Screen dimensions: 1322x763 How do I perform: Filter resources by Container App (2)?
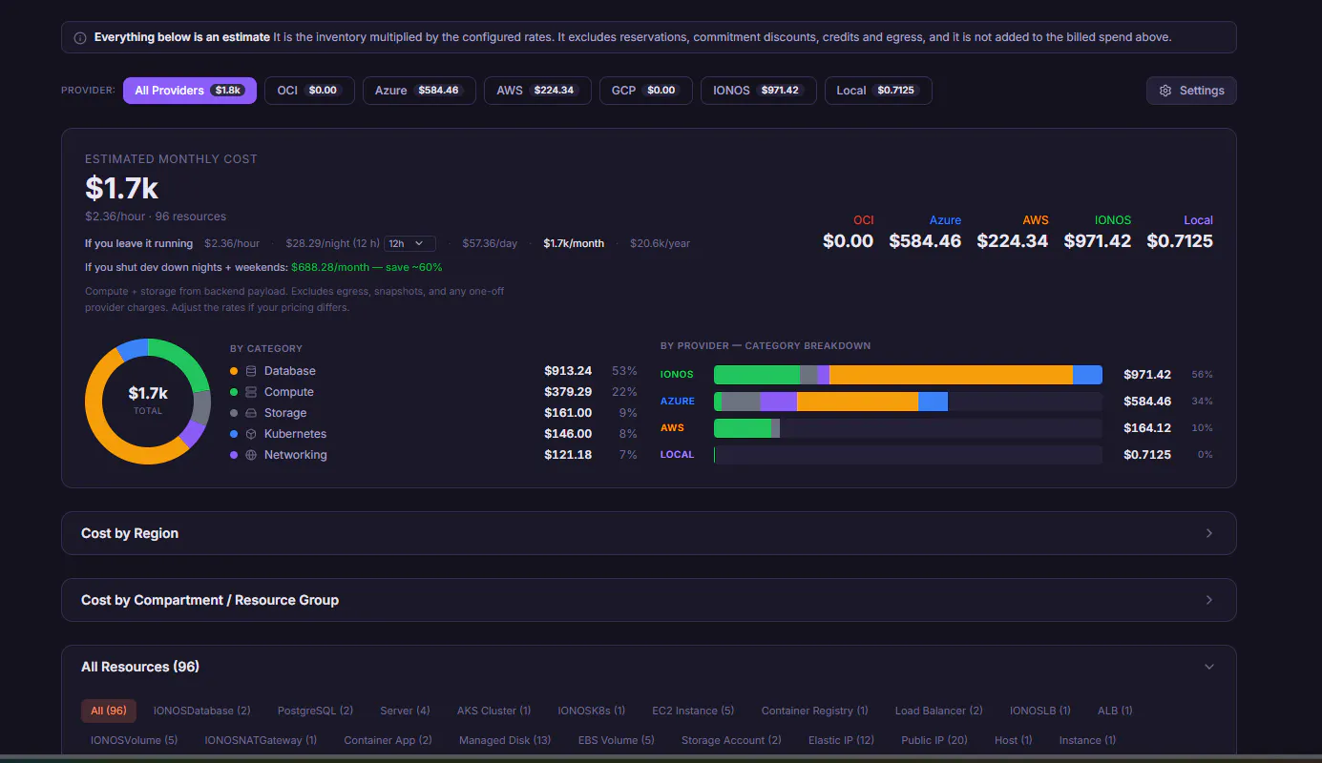pos(388,740)
